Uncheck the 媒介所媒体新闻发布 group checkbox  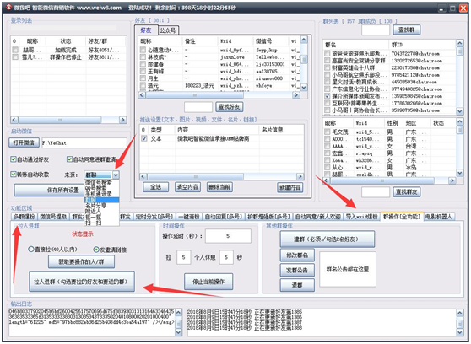(x=328, y=96)
